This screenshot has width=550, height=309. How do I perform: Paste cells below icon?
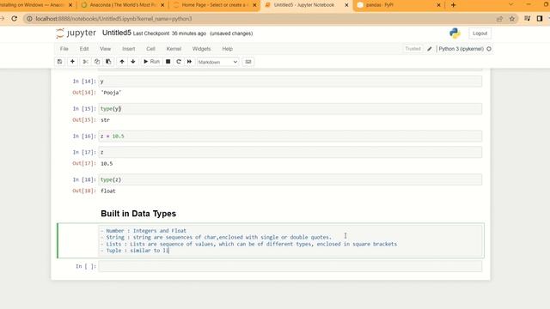point(108,62)
